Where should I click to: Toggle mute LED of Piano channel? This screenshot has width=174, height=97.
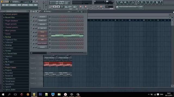tap(31, 32)
